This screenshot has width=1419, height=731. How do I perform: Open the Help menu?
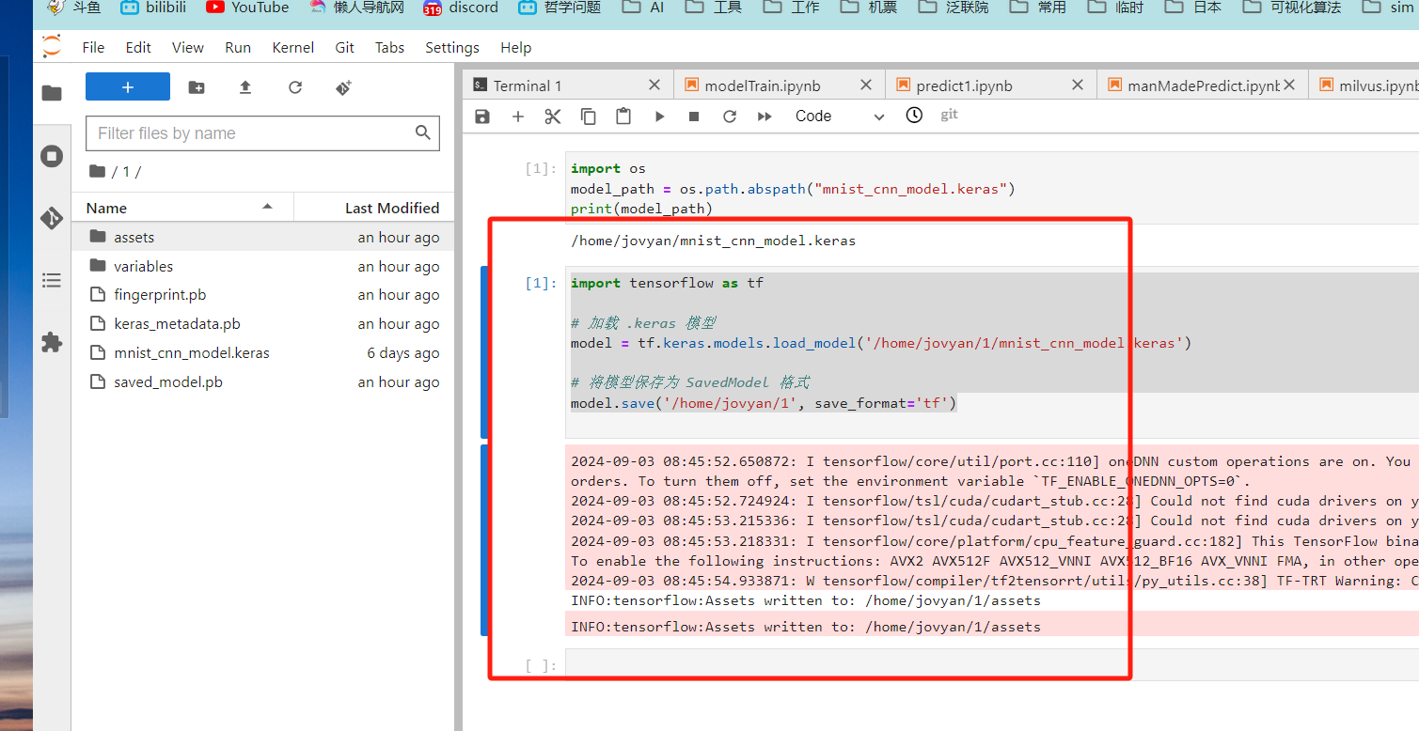click(x=515, y=47)
